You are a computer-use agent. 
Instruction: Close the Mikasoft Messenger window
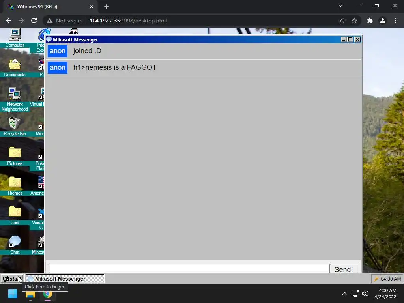point(357,39)
